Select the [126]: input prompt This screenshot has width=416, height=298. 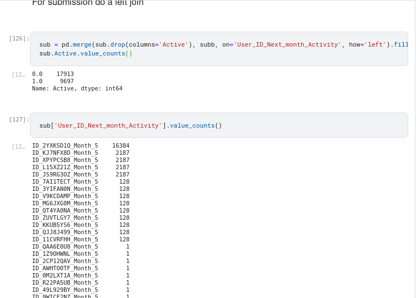(x=19, y=38)
